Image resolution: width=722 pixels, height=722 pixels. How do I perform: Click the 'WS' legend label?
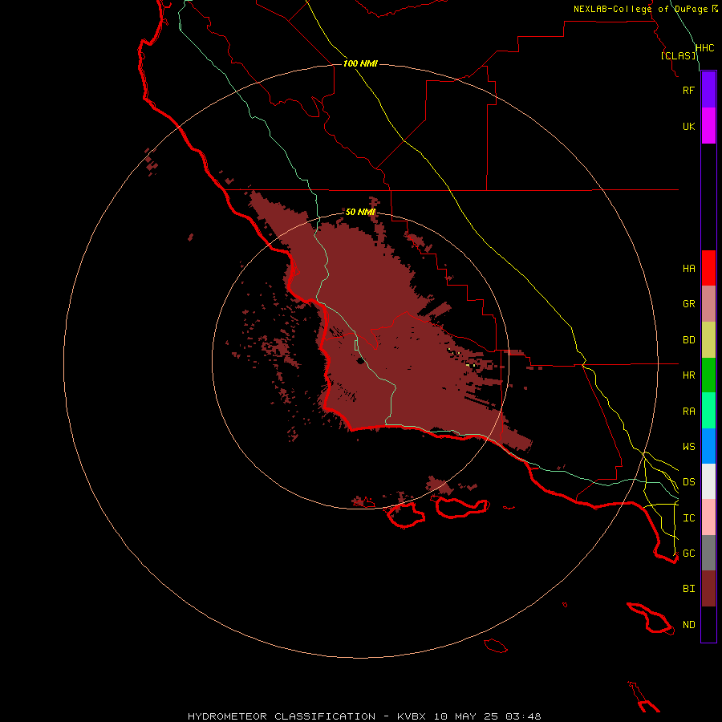[x=688, y=446]
